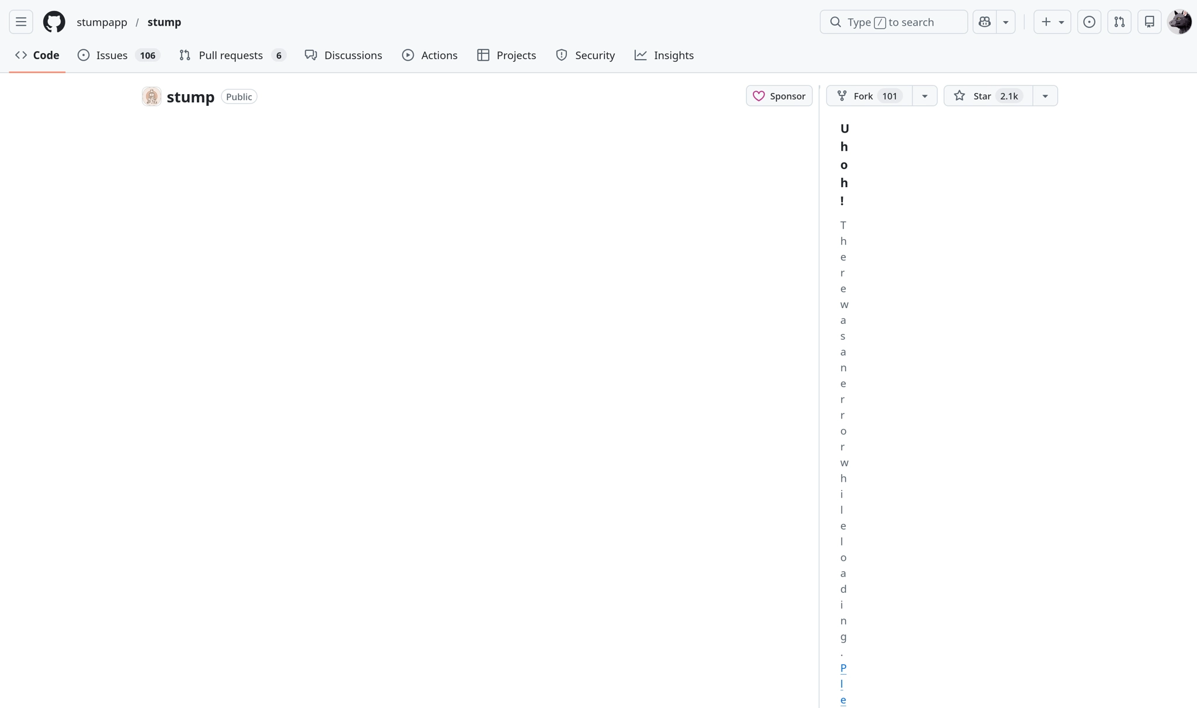Image resolution: width=1197 pixels, height=708 pixels.
Task: Open the Security tab
Action: click(x=586, y=55)
